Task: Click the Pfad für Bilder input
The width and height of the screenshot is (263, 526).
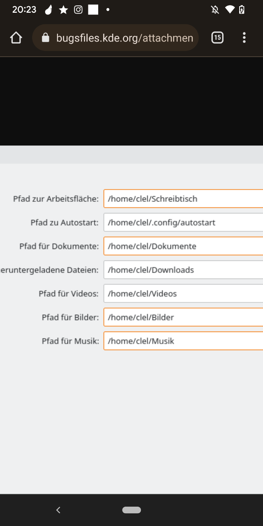Action: pos(183,317)
